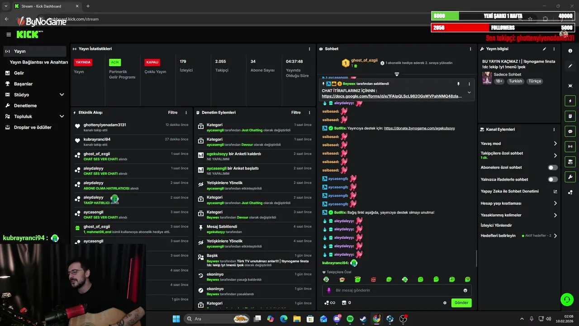This screenshot has height=326, width=579.
Task: Click İzleyici Yönlendir in Kanal Eylemleri
Action: click(x=496, y=225)
